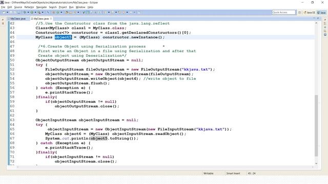Viewport: 328px width, 184px height.
Task: Click the editor scroll down arrow
Action: [x=316, y=164]
